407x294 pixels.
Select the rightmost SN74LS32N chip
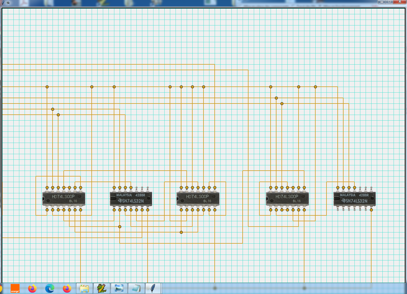354,199
